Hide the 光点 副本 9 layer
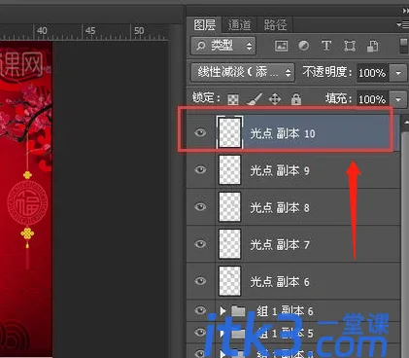Viewport: 409px width, 358px height. 200,169
